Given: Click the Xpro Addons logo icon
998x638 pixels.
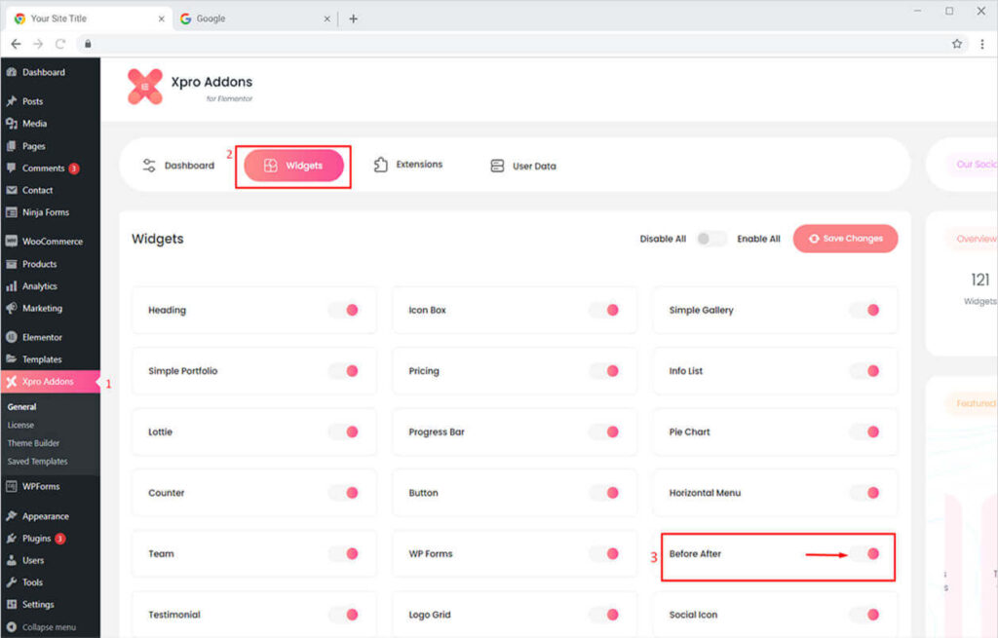Looking at the screenshot, I should pyautogui.click(x=145, y=87).
